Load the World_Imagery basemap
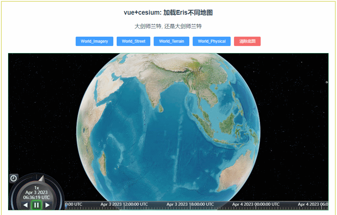The height and width of the screenshot is (215, 337). pos(94,41)
